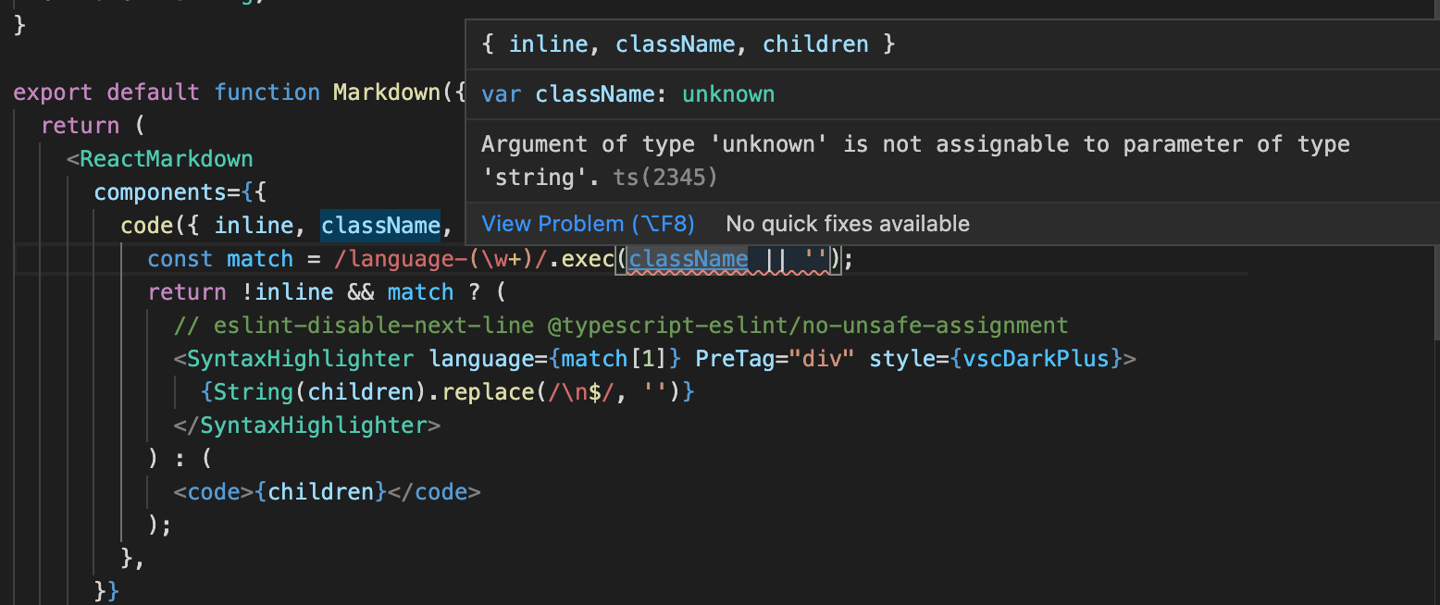The image size is (1440, 605).
Task: Open the View Problem link in hover popup
Action: click(588, 224)
